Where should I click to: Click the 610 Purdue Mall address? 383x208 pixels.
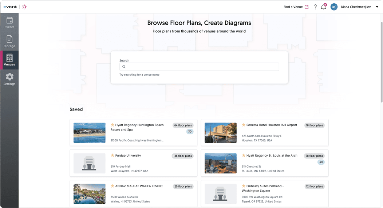point(129,168)
